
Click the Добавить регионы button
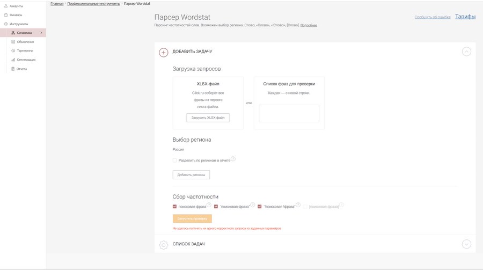[x=191, y=175]
